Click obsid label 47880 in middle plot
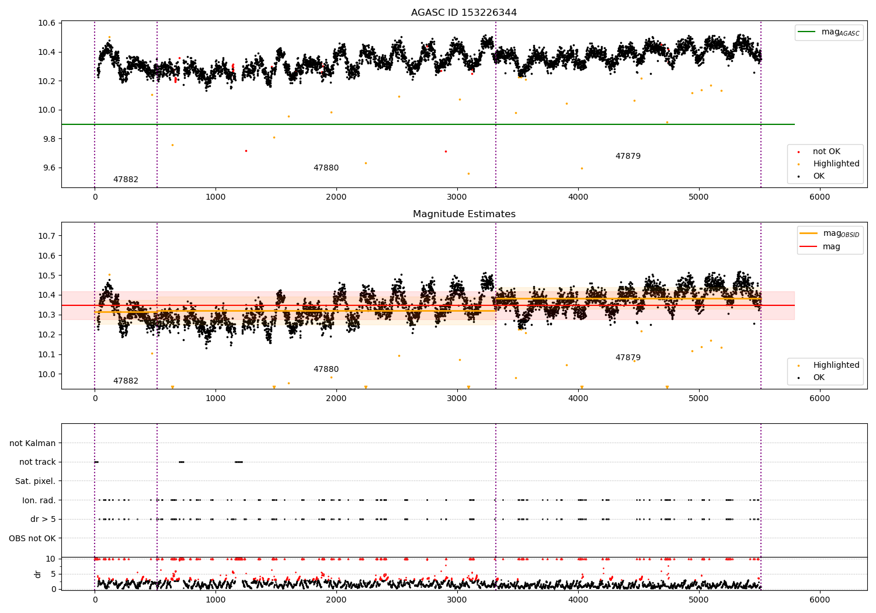Viewport: 876px width, 613px height. click(326, 370)
